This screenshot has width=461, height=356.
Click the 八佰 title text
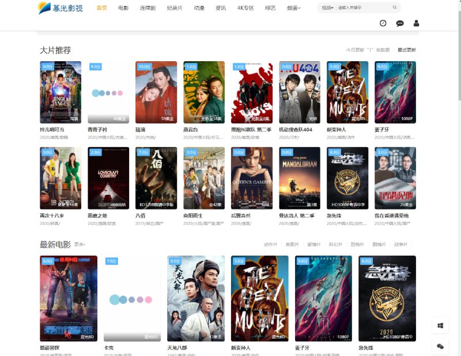[141, 216]
